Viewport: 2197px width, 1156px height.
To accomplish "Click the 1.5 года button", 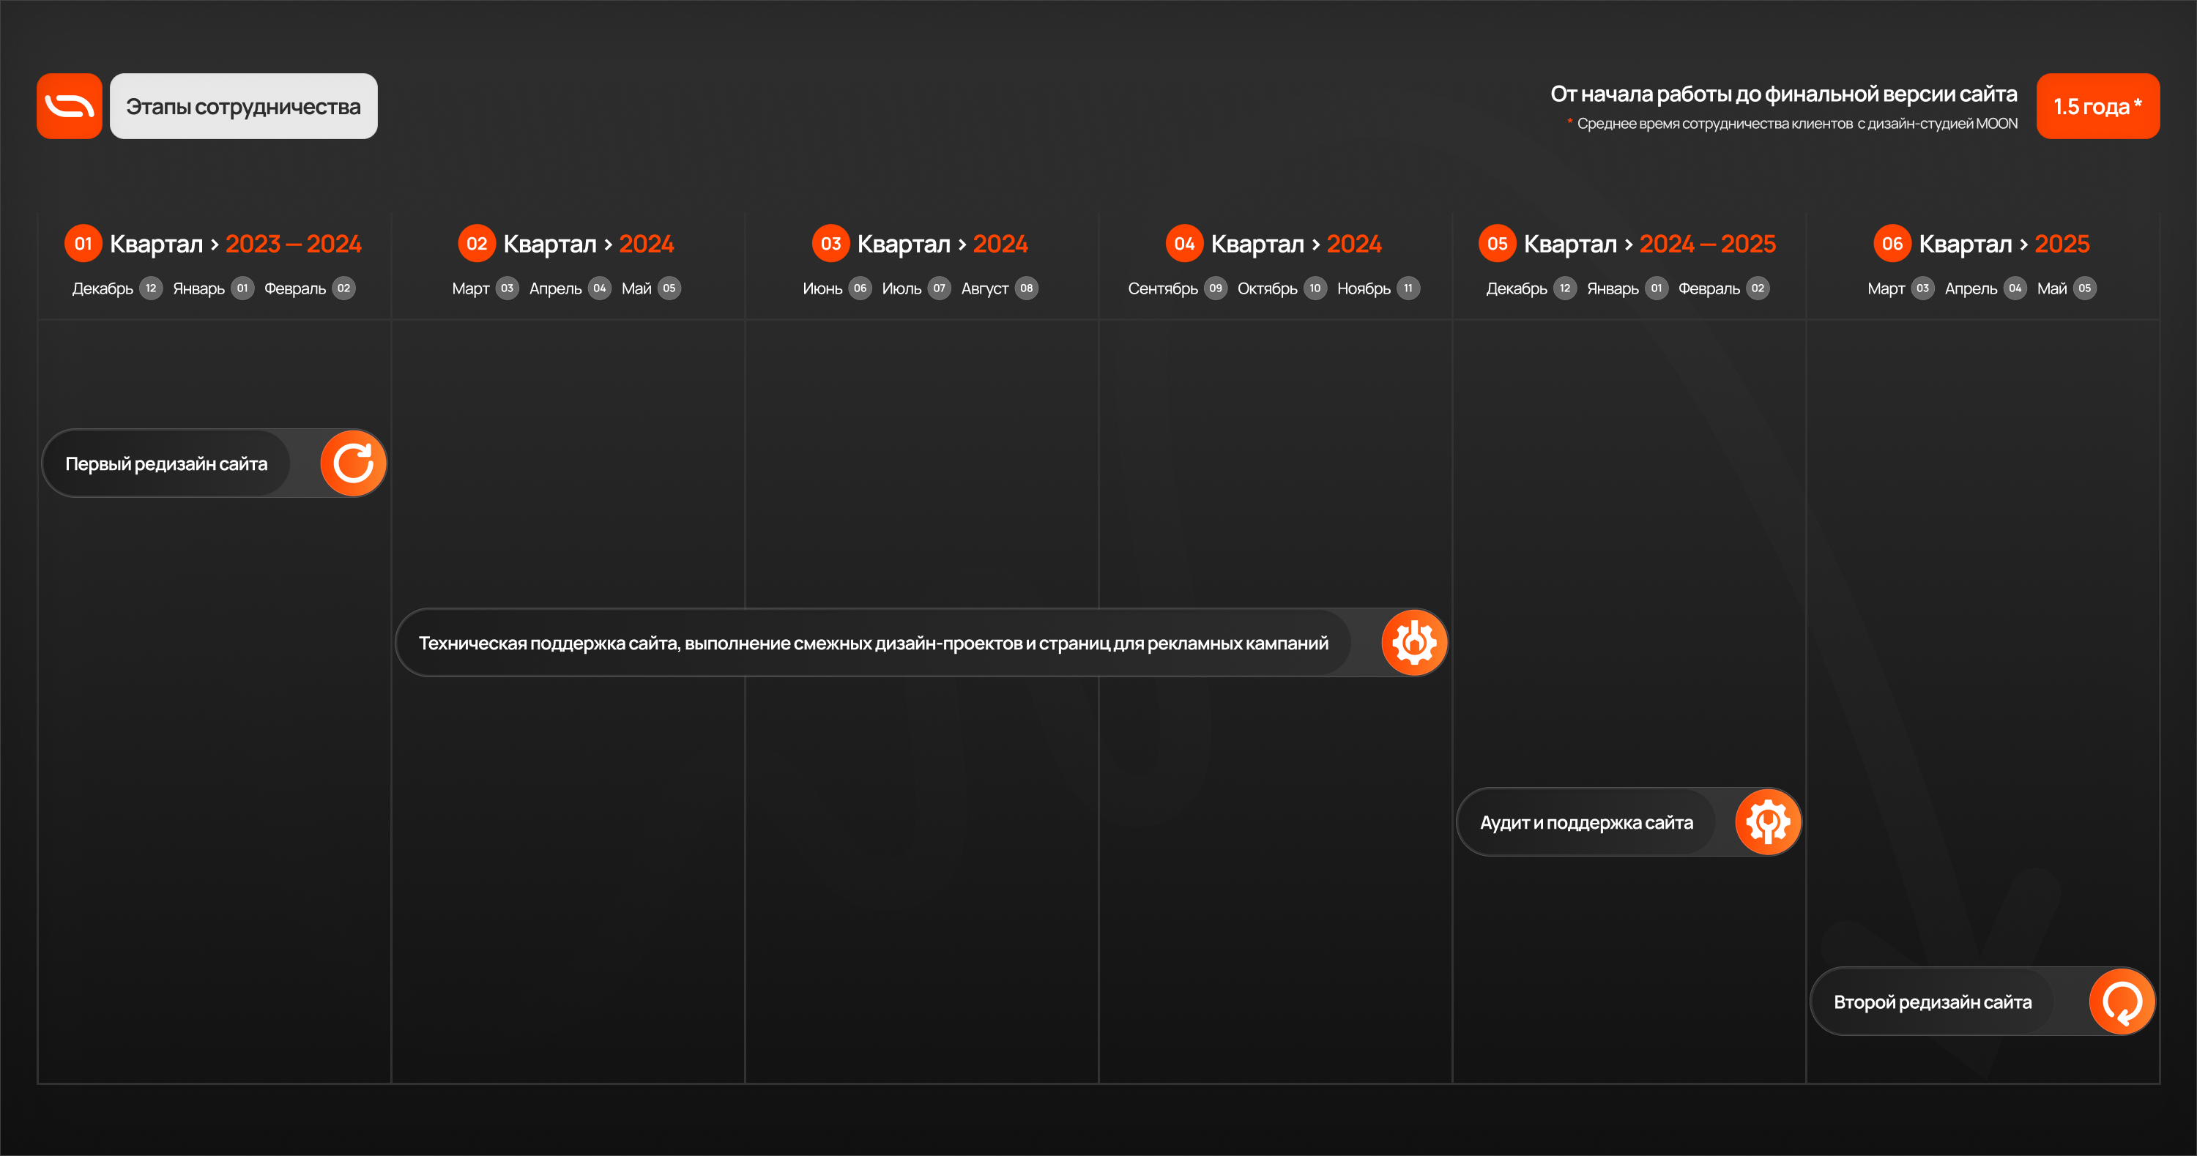I will (2097, 105).
